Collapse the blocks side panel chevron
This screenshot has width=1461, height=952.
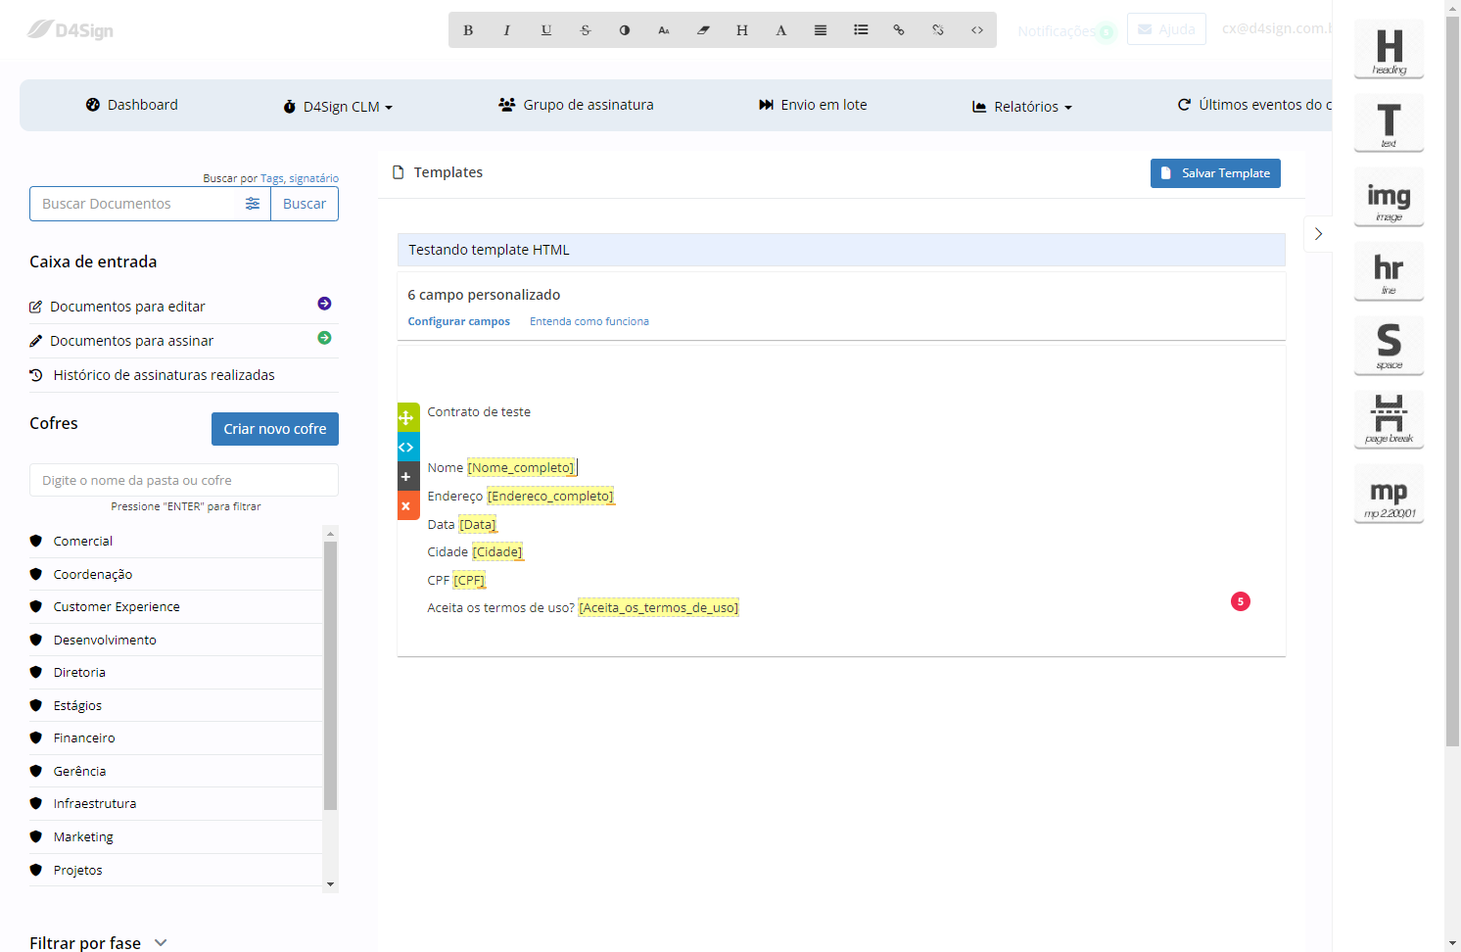(1318, 234)
